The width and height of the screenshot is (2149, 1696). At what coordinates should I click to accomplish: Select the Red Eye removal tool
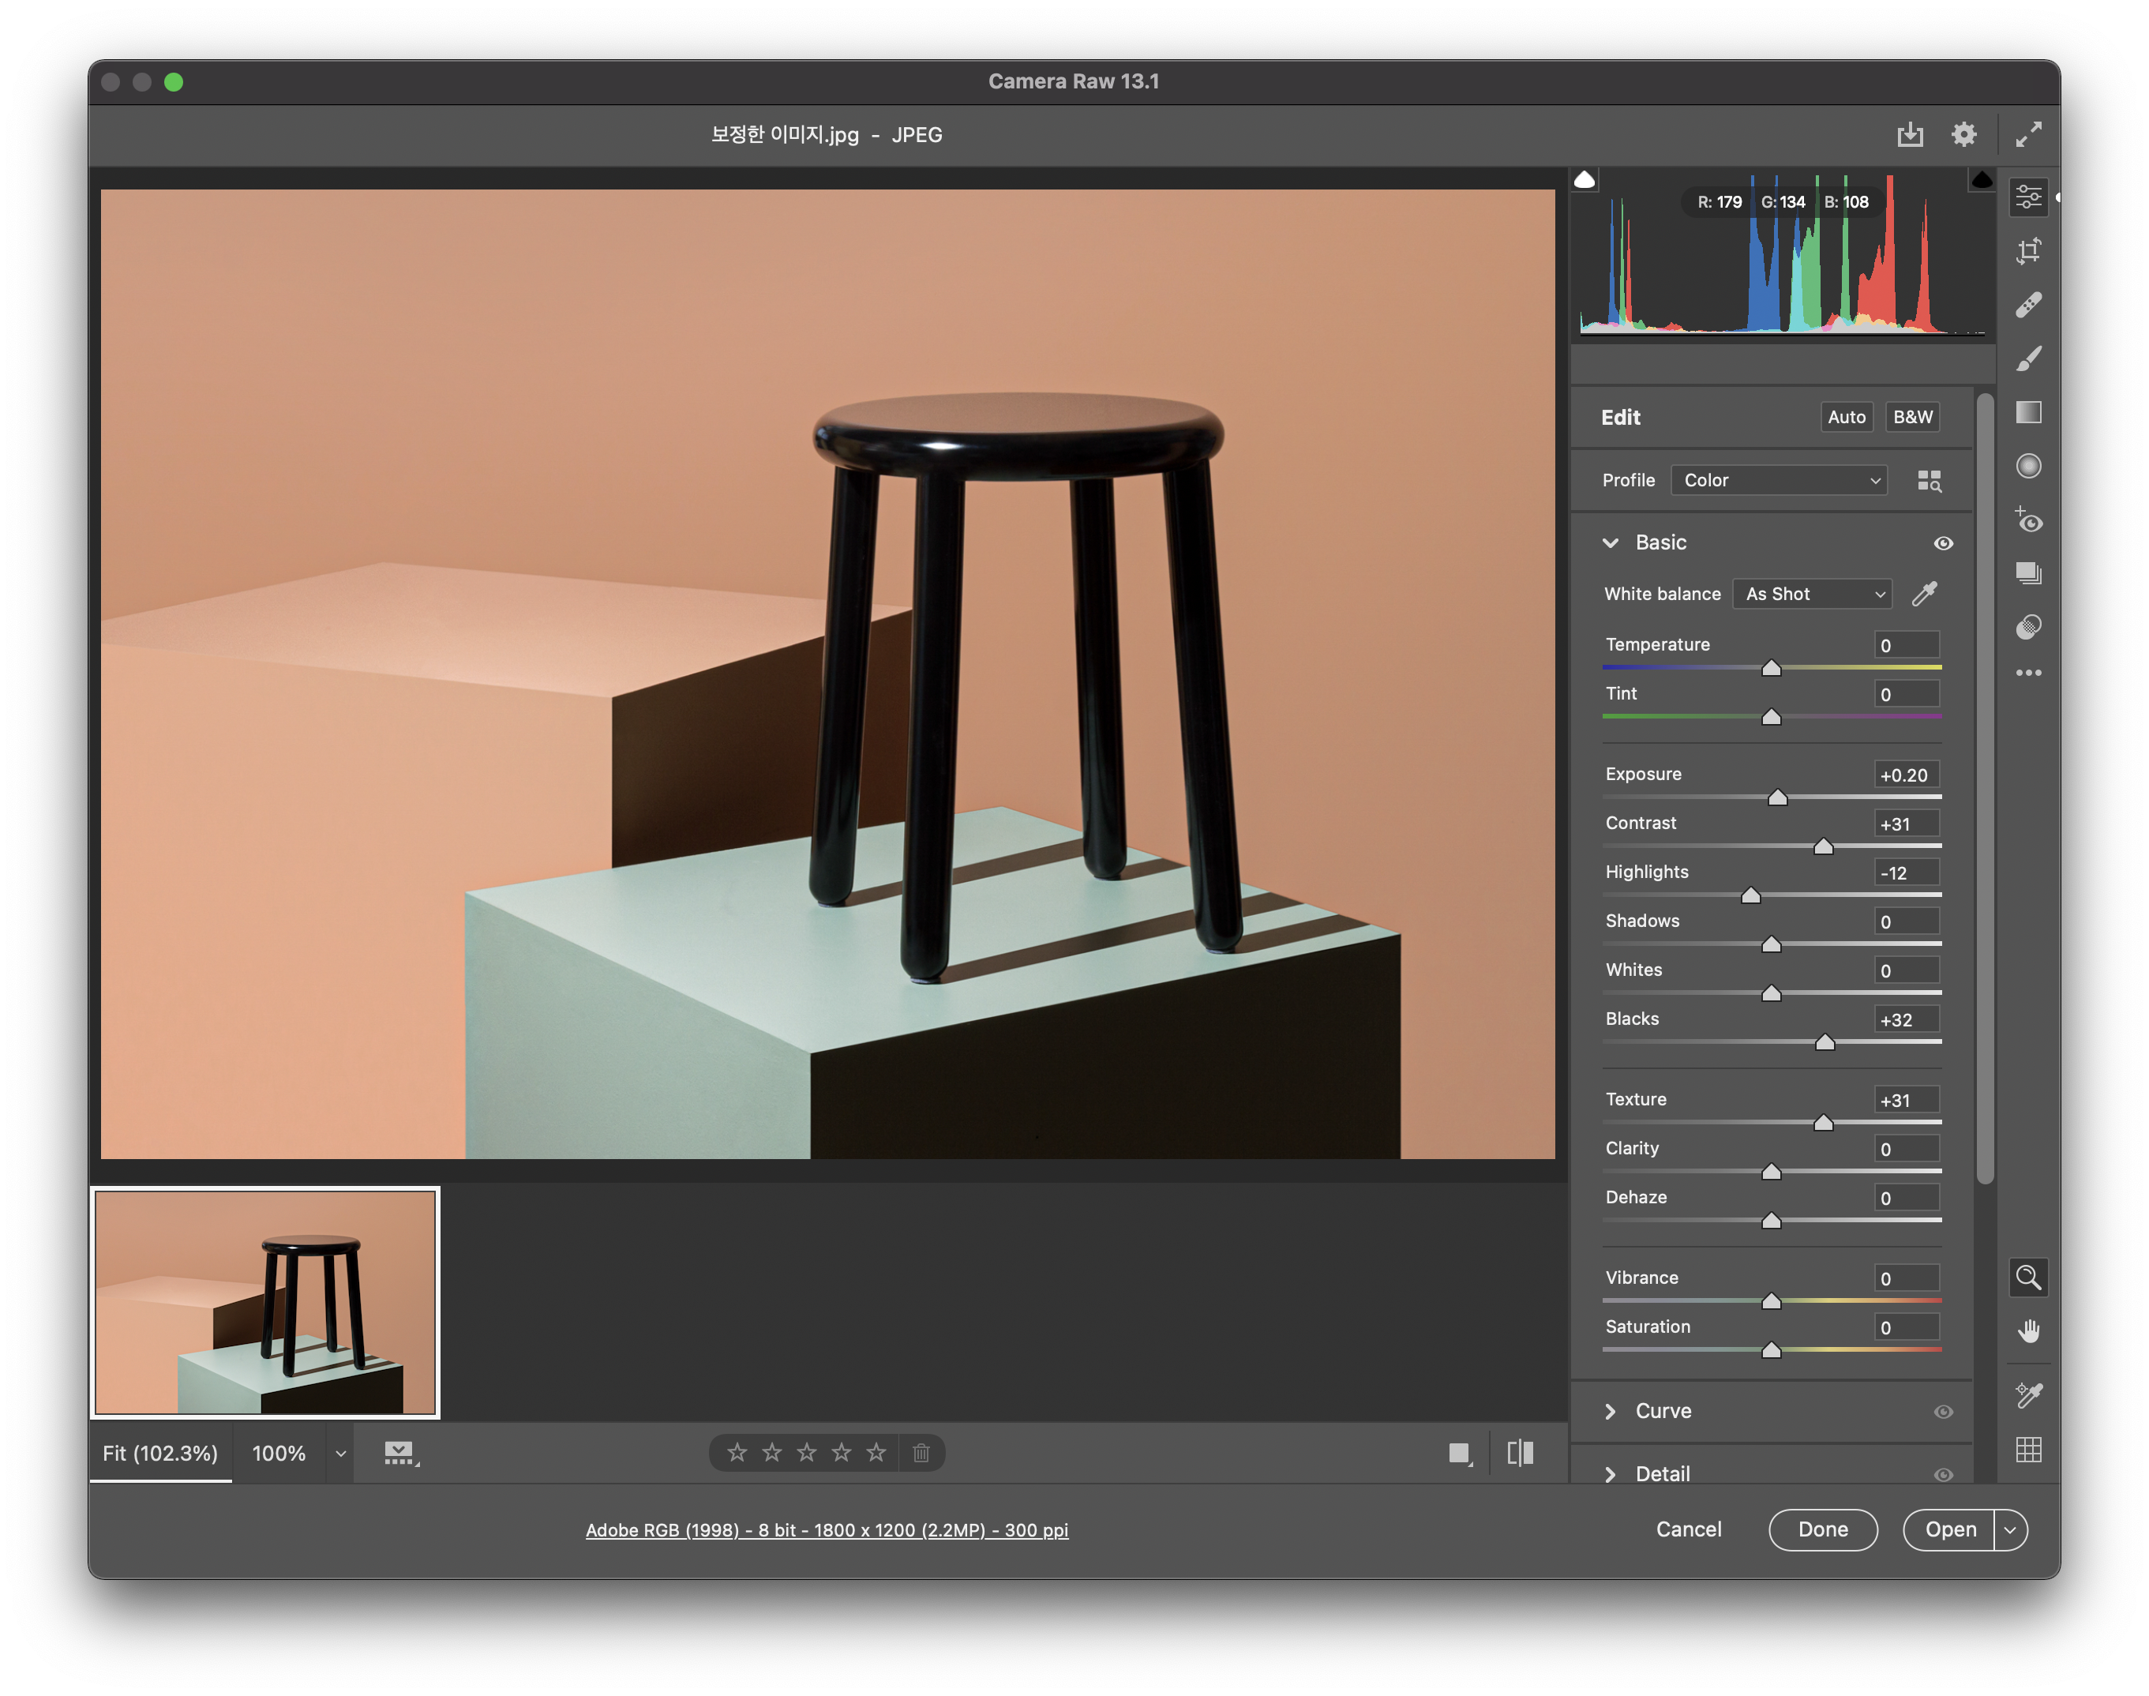pos(2029,520)
